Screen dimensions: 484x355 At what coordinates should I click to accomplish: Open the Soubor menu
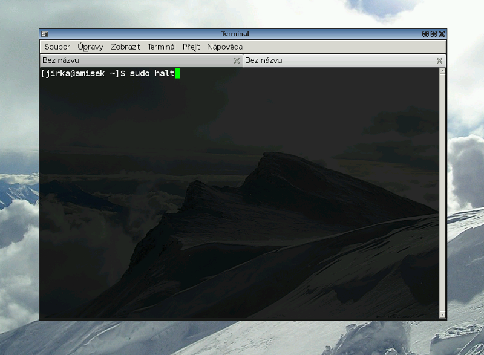[x=57, y=47]
